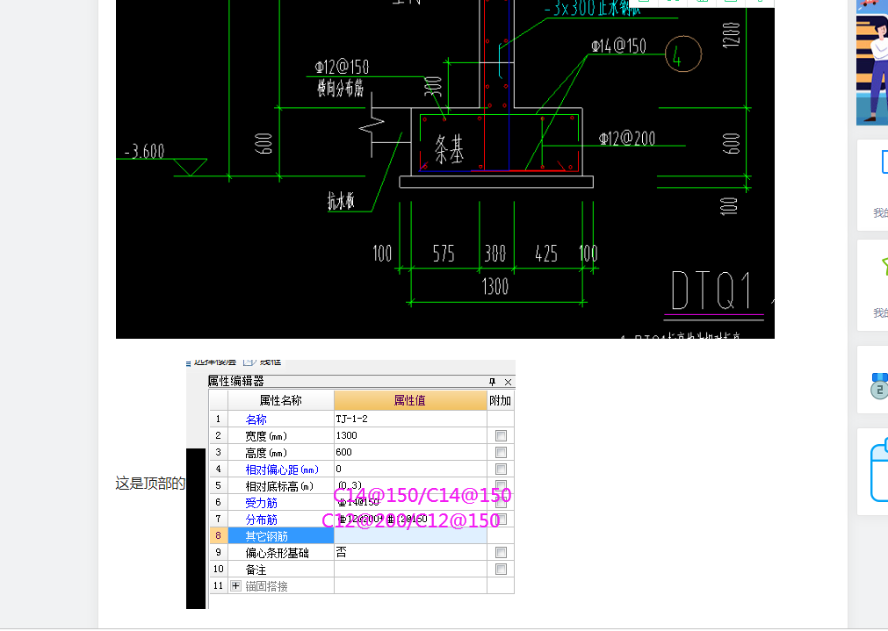888x631 pixels.
Task: Click the 宽度(mm) property label
Action: [x=266, y=436]
